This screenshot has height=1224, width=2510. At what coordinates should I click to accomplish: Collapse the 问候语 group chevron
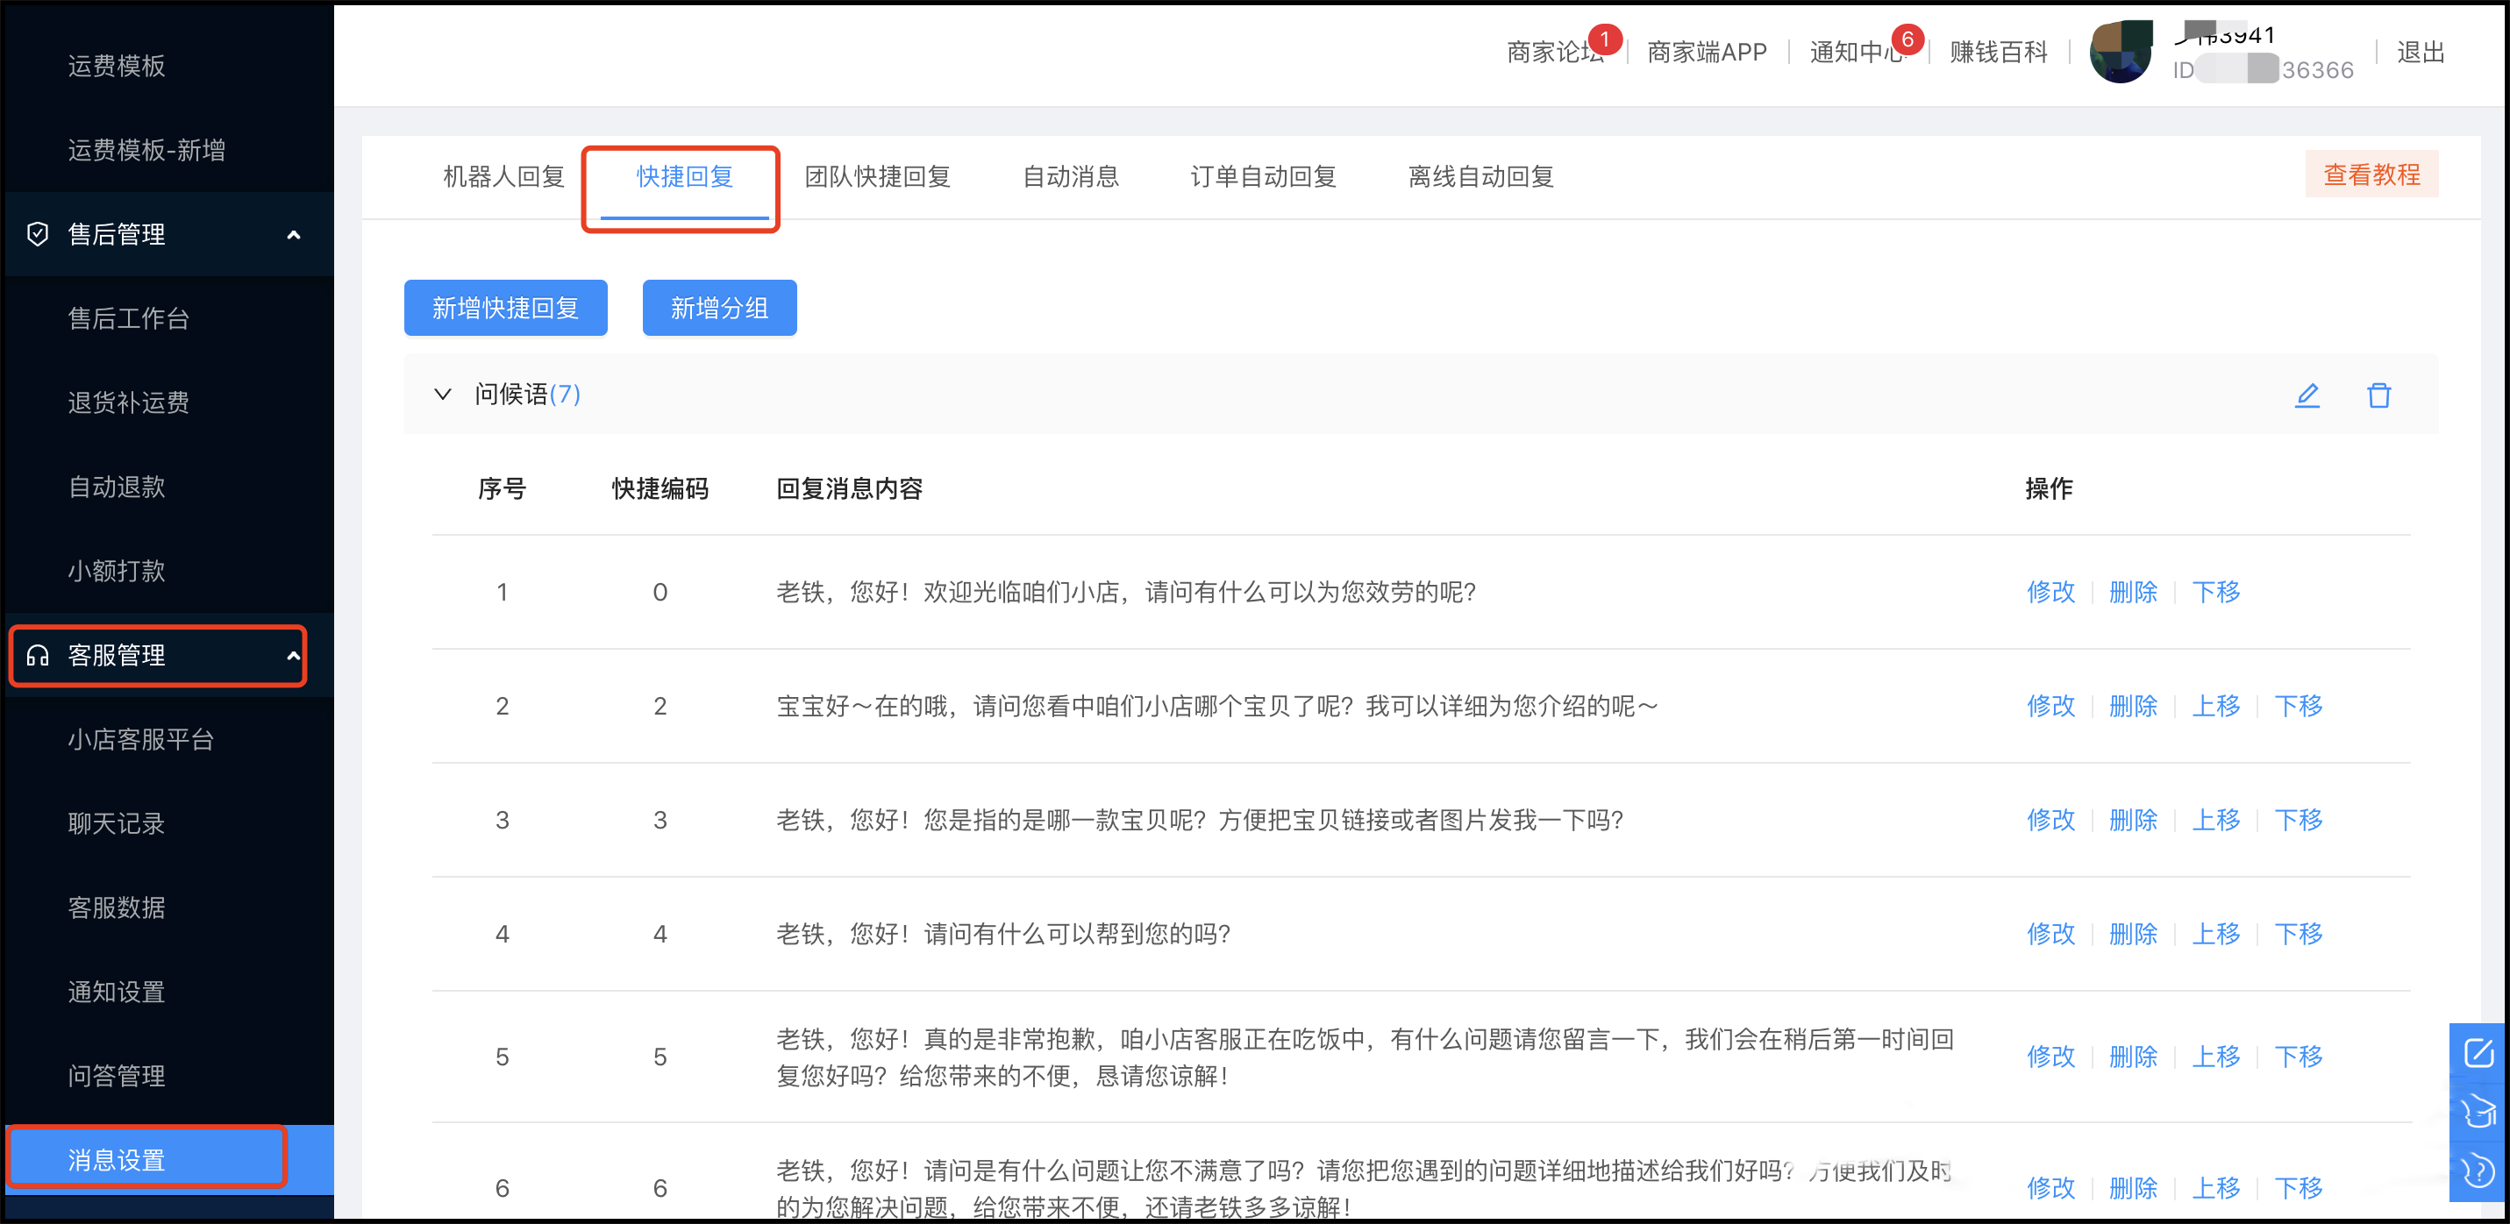(442, 394)
